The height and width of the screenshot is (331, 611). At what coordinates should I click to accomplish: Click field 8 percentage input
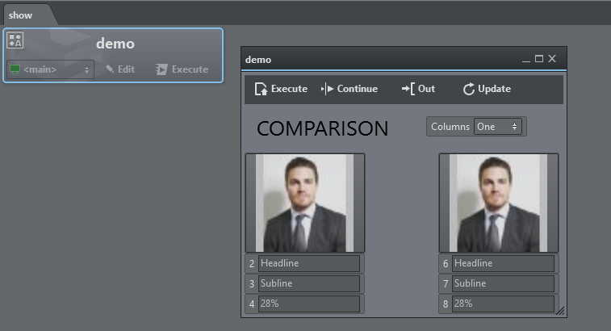(503, 304)
